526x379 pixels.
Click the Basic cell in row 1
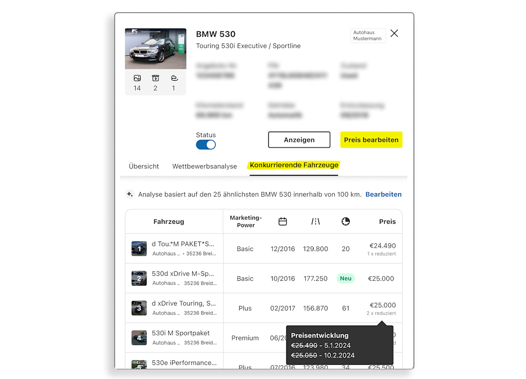click(245, 249)
